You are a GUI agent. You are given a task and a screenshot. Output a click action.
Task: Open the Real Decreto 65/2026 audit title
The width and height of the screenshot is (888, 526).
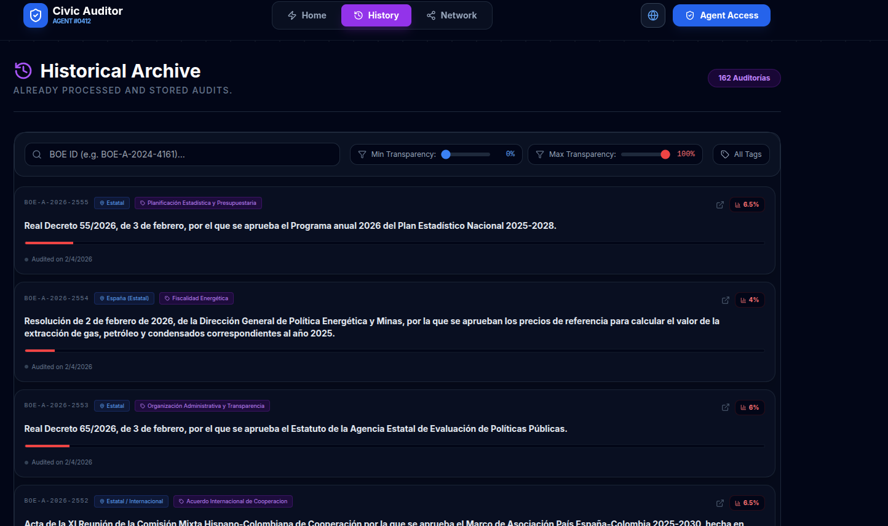296,429
